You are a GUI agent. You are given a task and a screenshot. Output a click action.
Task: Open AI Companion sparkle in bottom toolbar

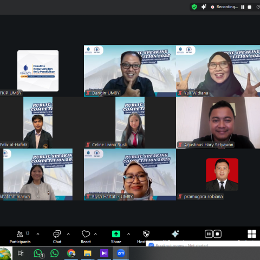click(x=175, y=234)
